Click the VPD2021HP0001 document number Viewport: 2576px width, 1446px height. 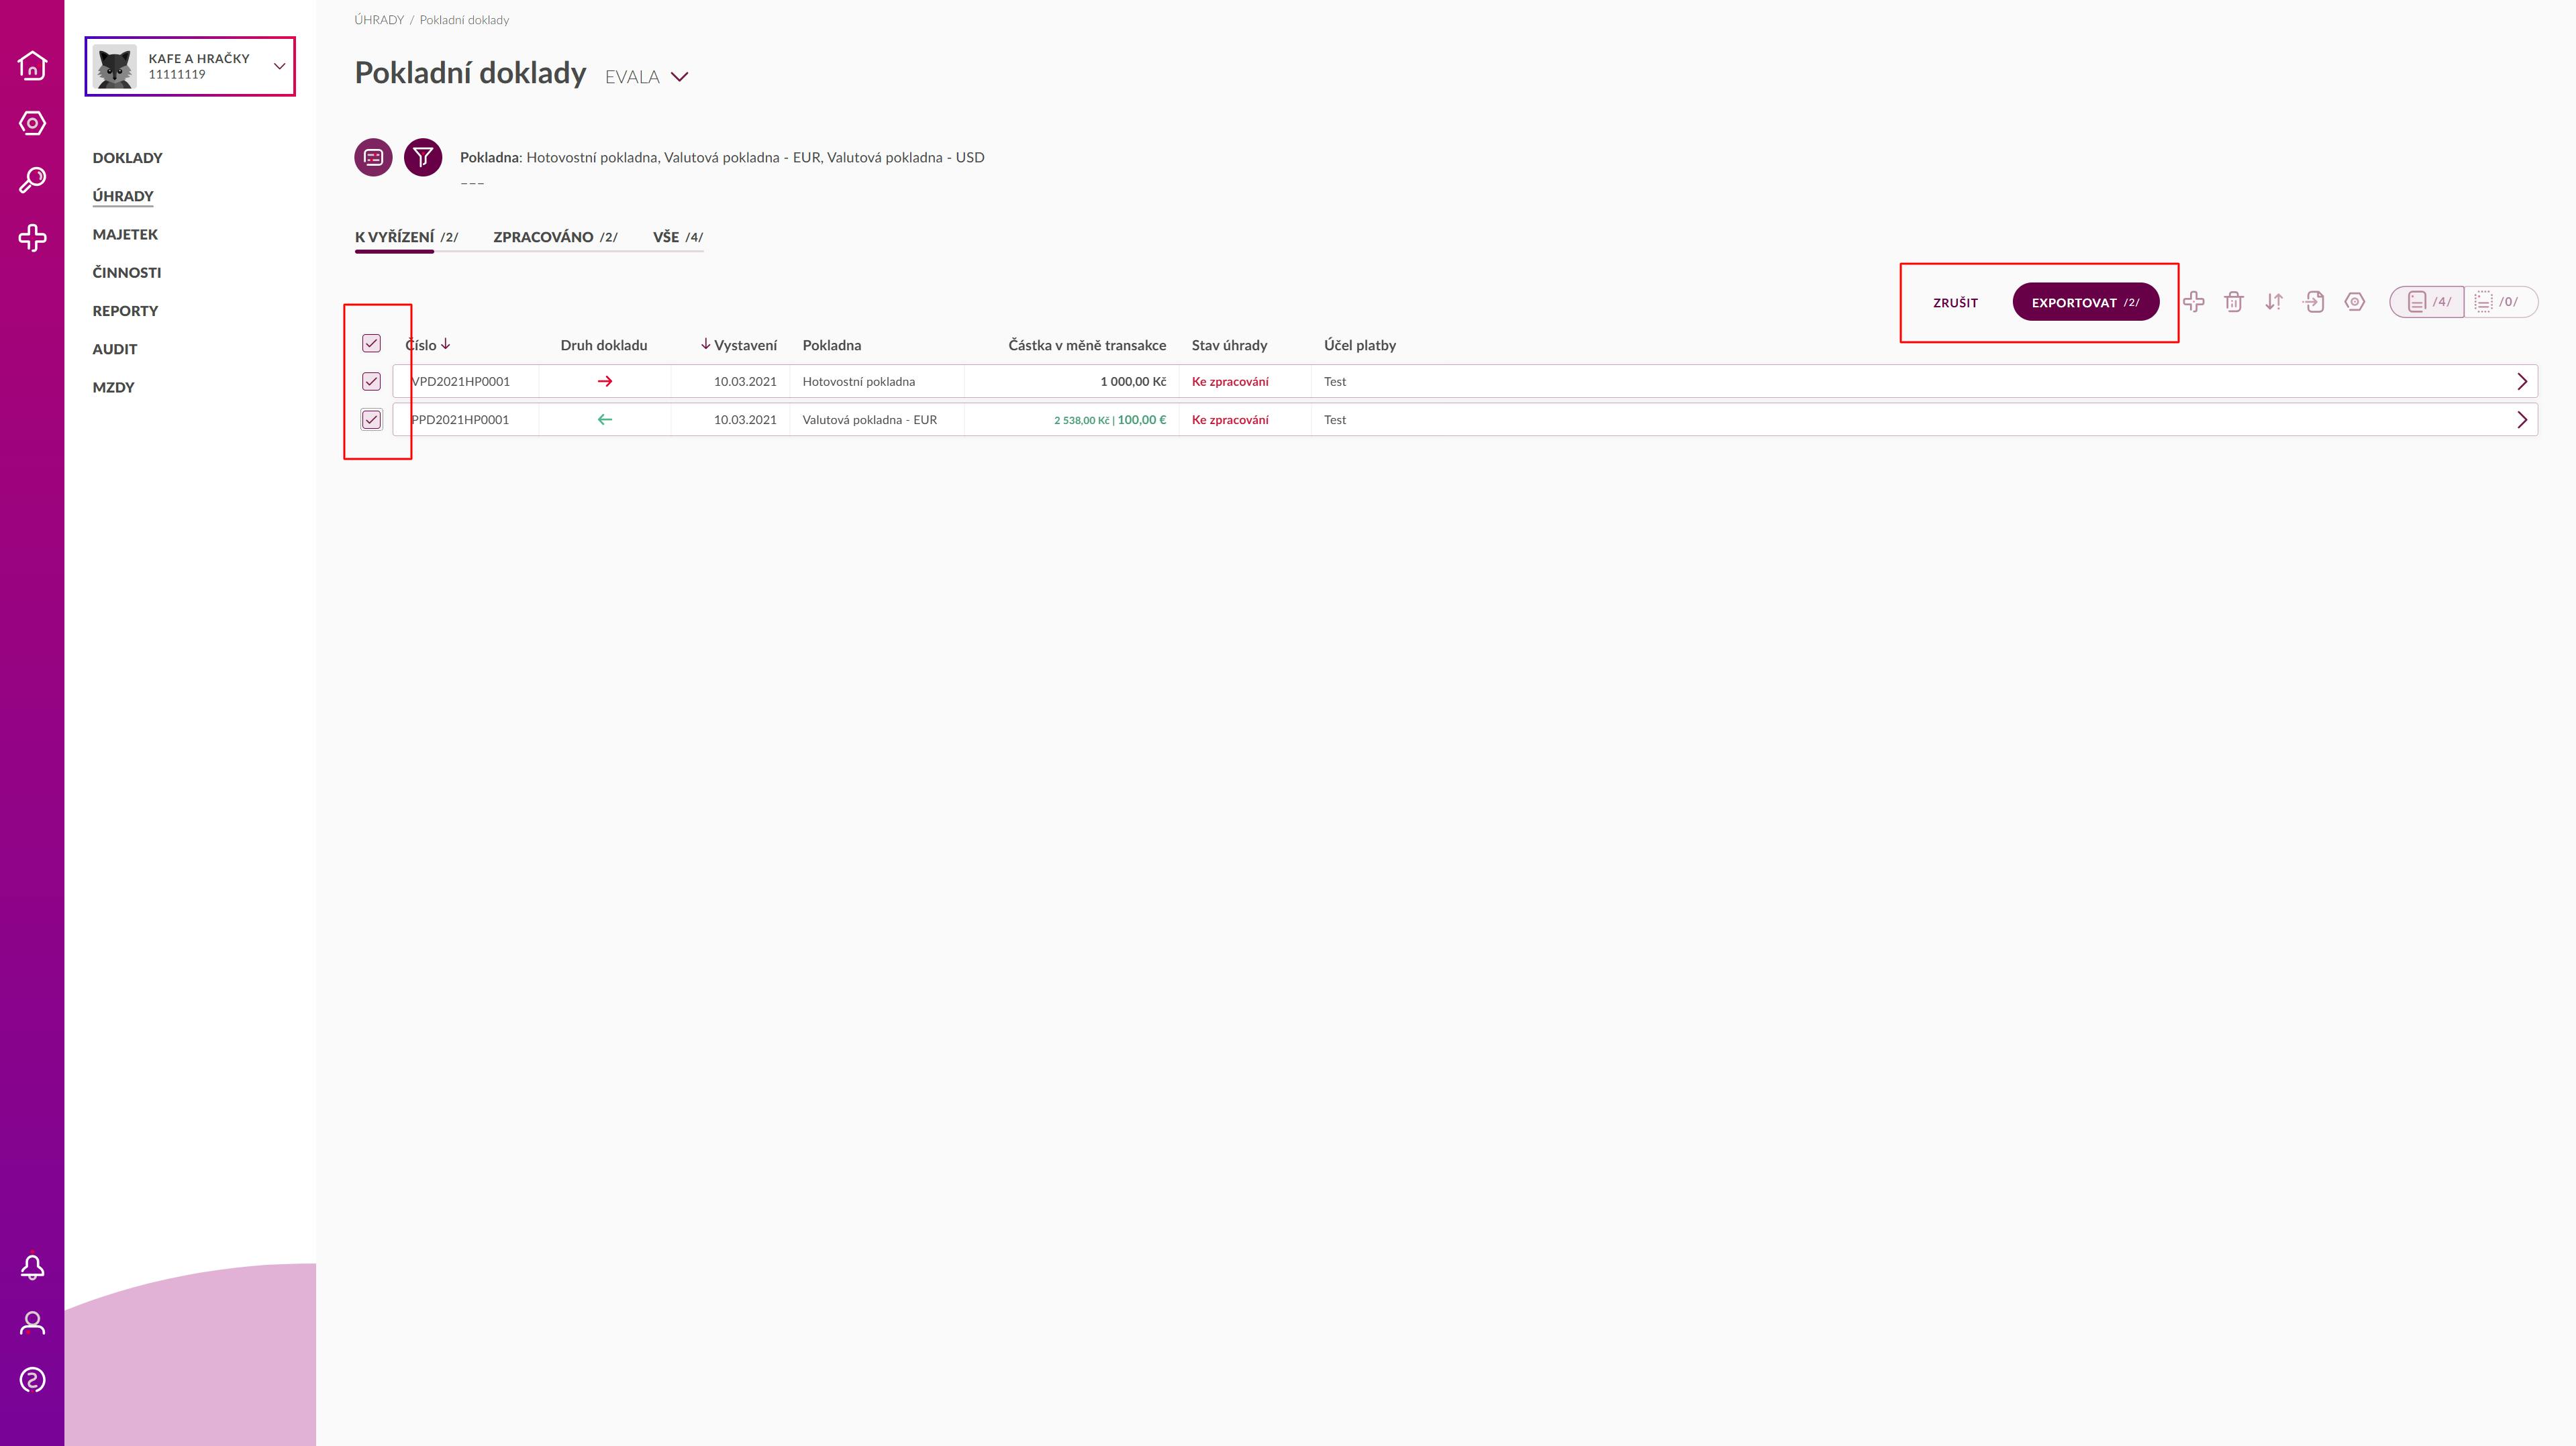click(460, 381)
